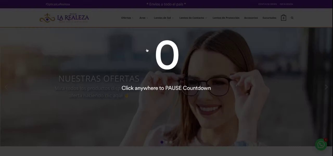Viewport: 333px width, 156px height.
Task: Open Lentes de Protección menu item
Action: click(226, 18)
